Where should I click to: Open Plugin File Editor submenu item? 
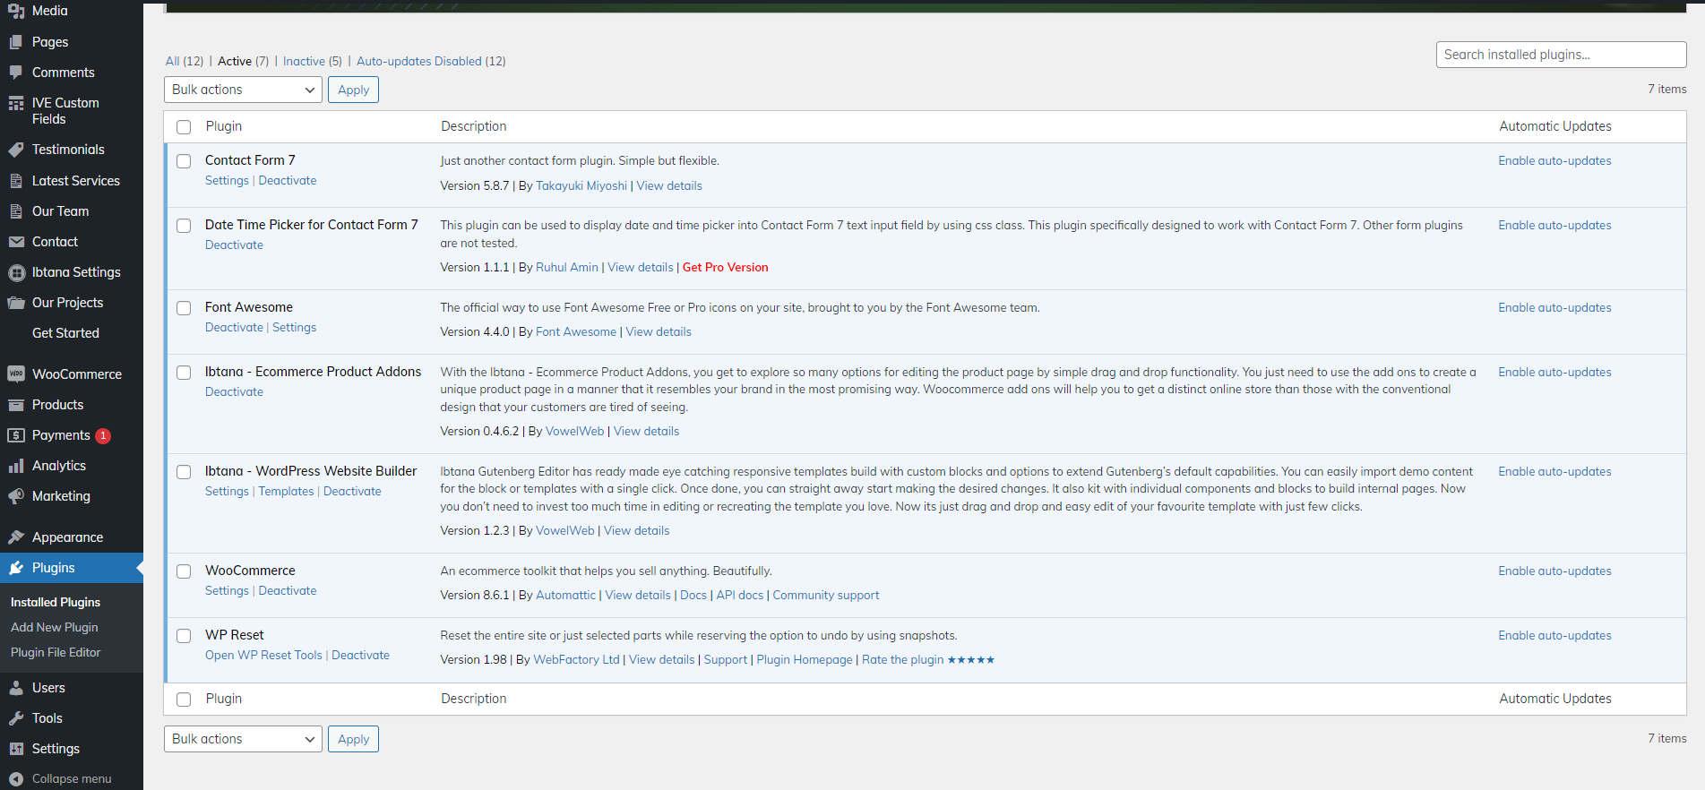click(x=56, y=652)
